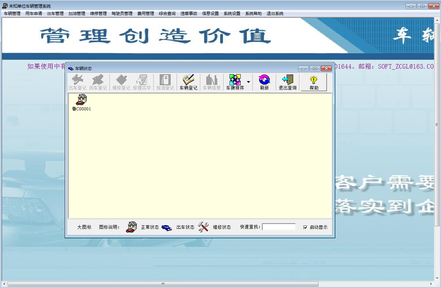Click the 快速查找 search field

click(x=279, y=227)
